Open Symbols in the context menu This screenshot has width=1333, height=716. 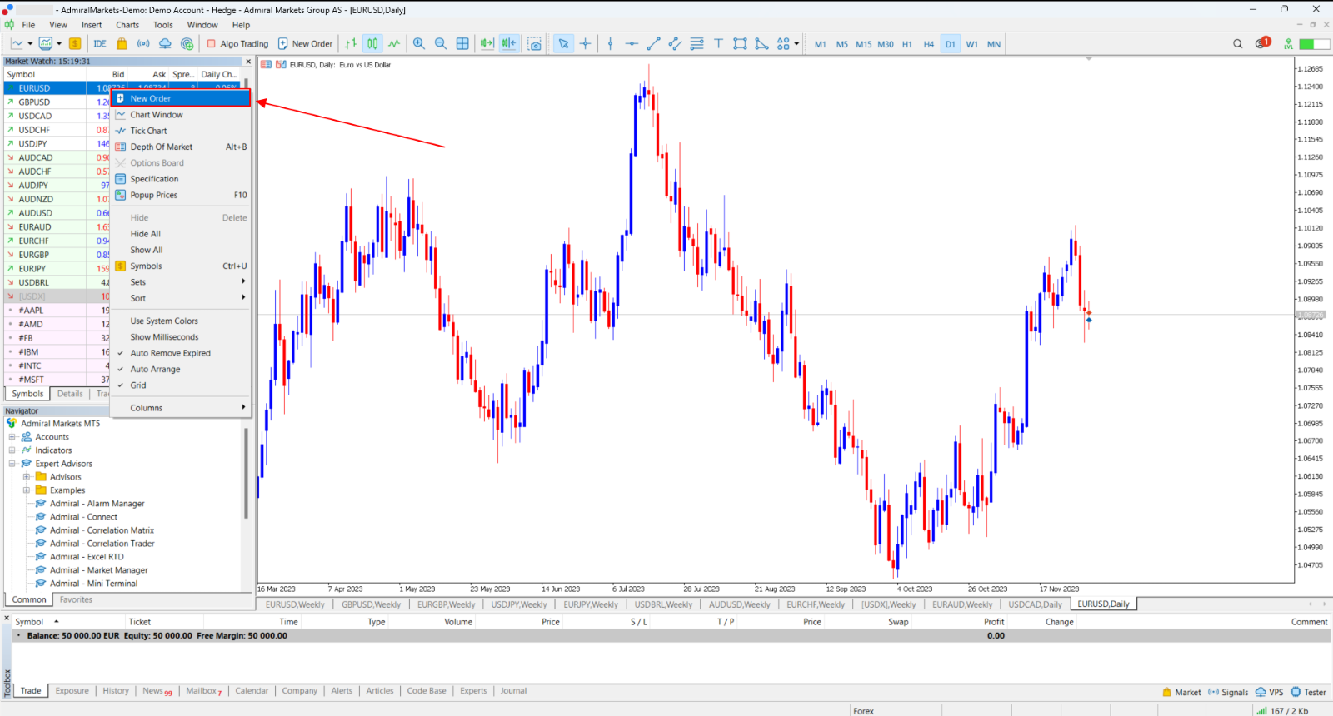[181, 266]
